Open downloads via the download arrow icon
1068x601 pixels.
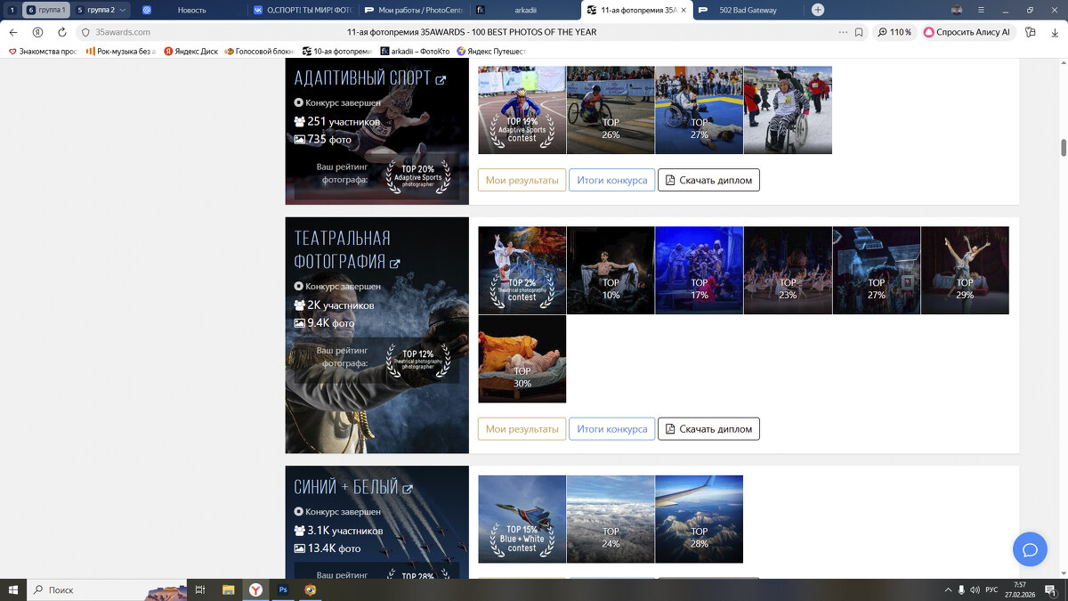pyautogui.click(x=1056, y=31)
